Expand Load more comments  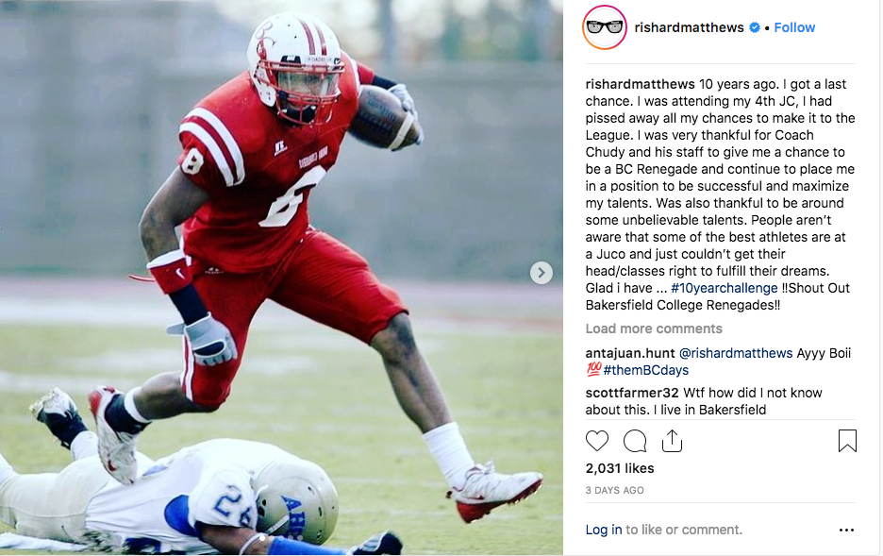(653, 329)
